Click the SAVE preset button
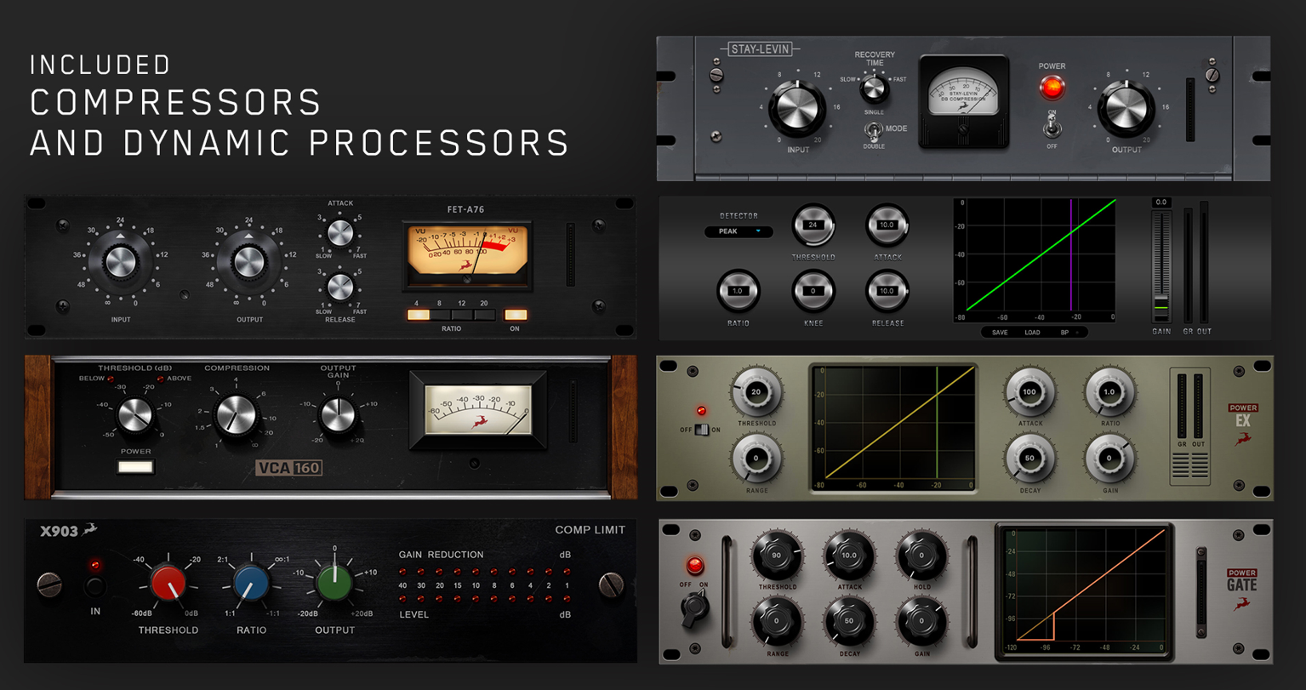This screenshot has width=1306, height=690. (1000, 333)
